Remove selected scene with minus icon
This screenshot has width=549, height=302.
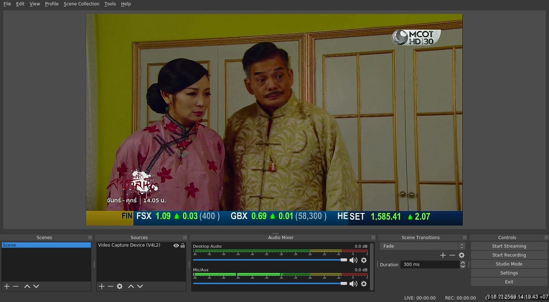tap(16, 286)
